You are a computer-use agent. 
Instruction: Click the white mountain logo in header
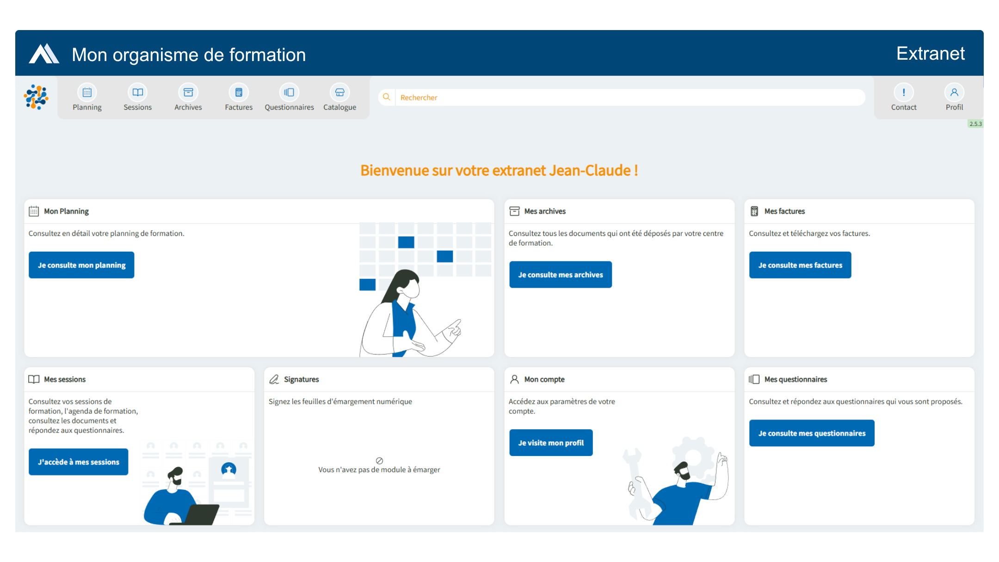tap(44, 54)
